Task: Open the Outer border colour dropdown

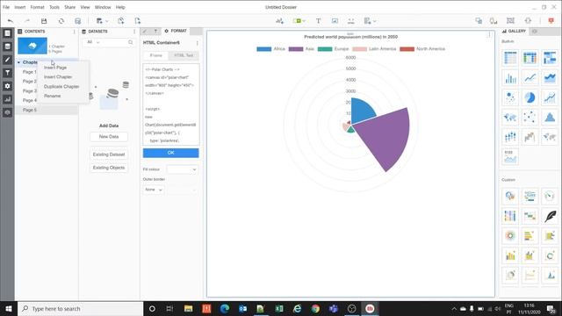Action: (182, 190)
